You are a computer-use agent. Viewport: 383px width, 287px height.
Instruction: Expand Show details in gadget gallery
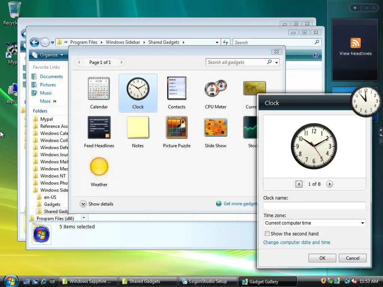click(96, 204)
